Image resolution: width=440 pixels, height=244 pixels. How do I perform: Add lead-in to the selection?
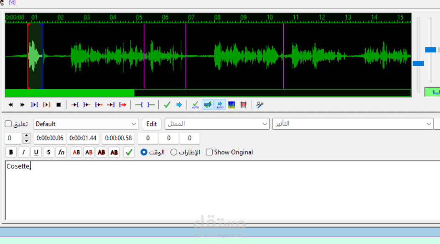[139, 105]
